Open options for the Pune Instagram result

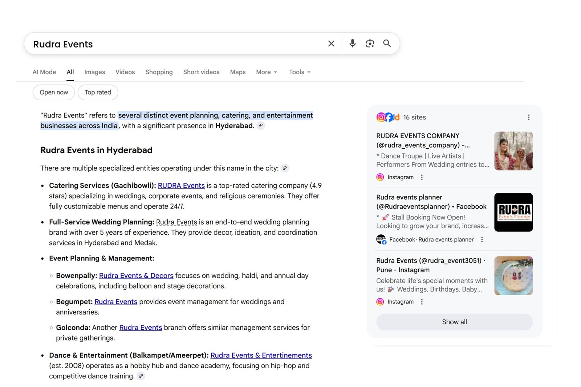click(x=422, y=301)
